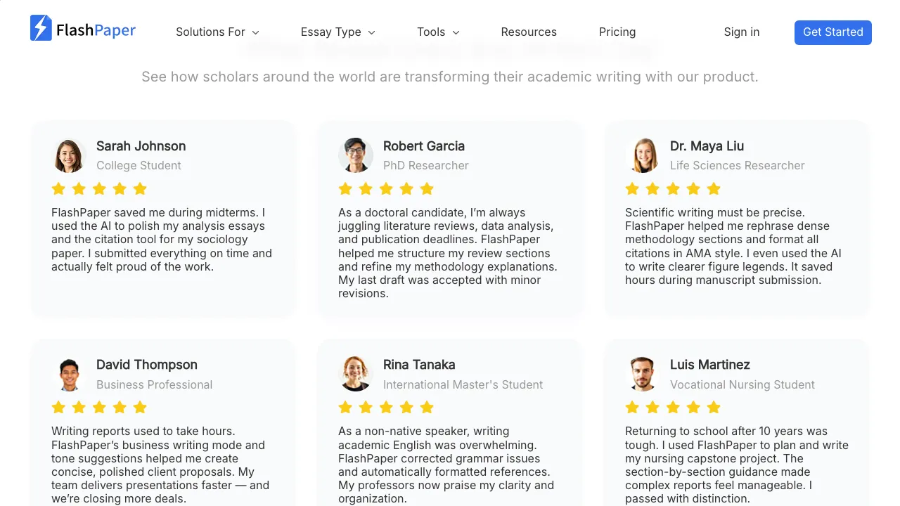Click the third star in Dr. Maya Liu's rating
Viewport: 900px width, 506px height.
click(673, 188)
